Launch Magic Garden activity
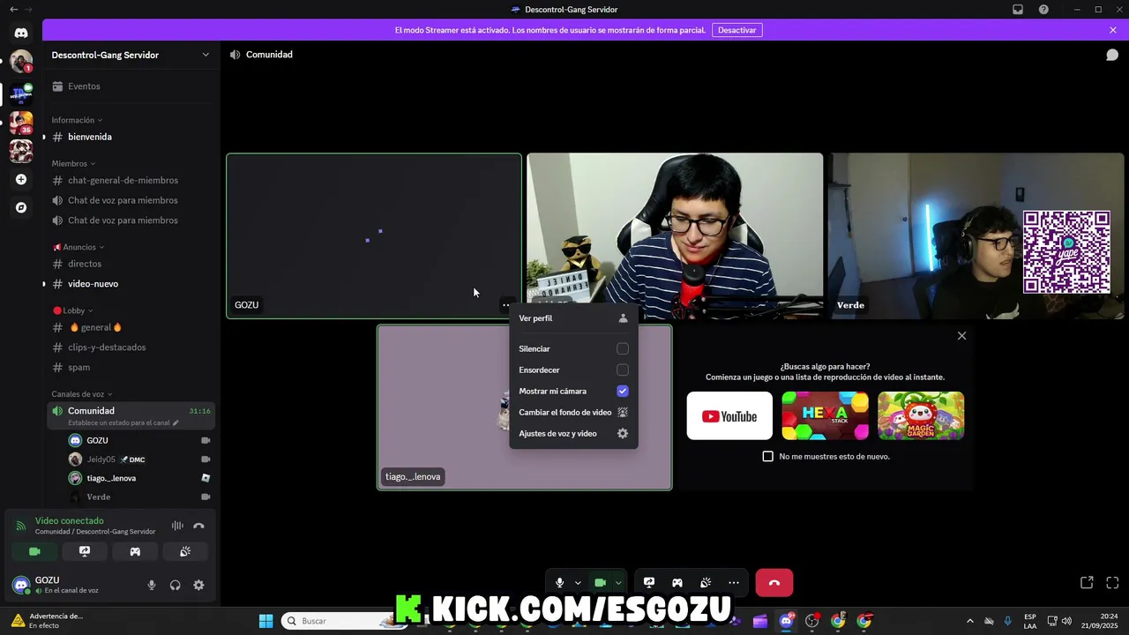 [x=921, y=416]
